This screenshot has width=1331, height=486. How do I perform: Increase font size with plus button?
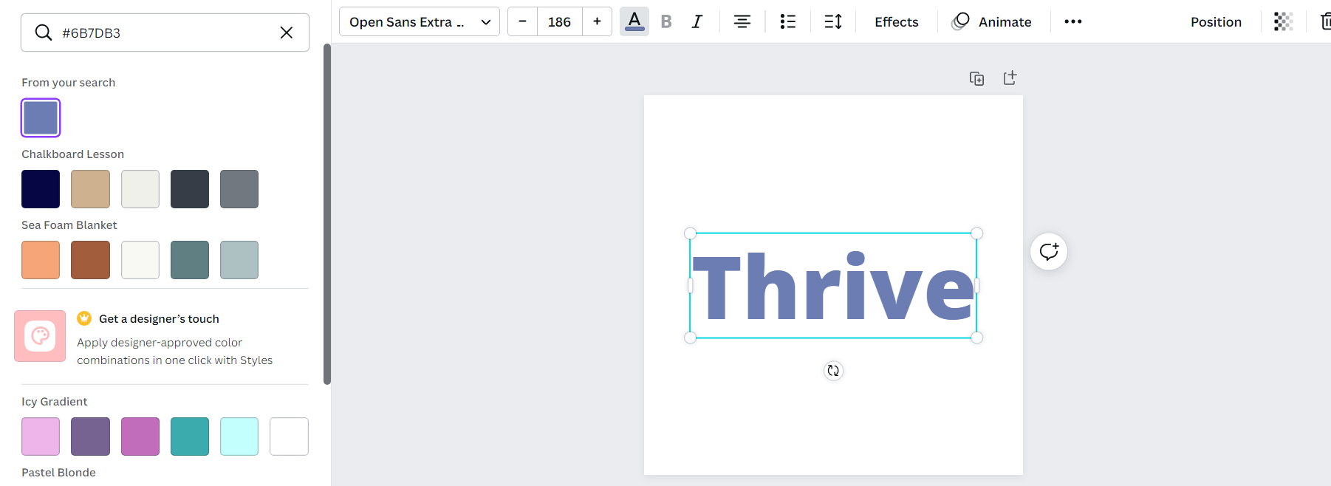(x=597, y=21)
